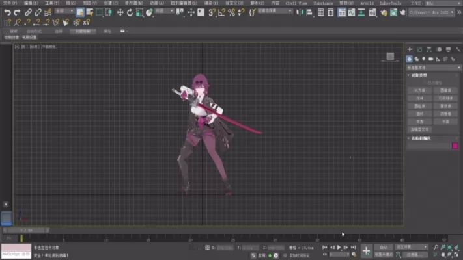Toggle Window/Crossing selection icon

109,12
